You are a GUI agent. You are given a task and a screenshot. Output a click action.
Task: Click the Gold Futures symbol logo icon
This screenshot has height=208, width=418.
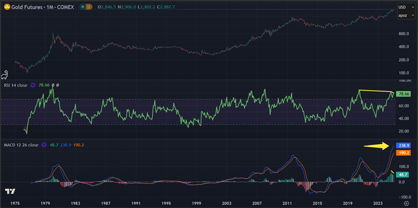[x=6, y=7]
